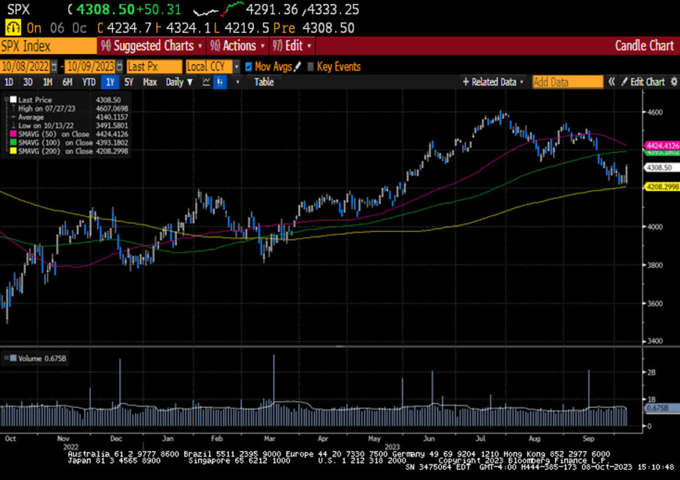Click the Mov Avgs pencil edit icon
The height and width of the screenshot is (480, 680).
tap(297, 66)
